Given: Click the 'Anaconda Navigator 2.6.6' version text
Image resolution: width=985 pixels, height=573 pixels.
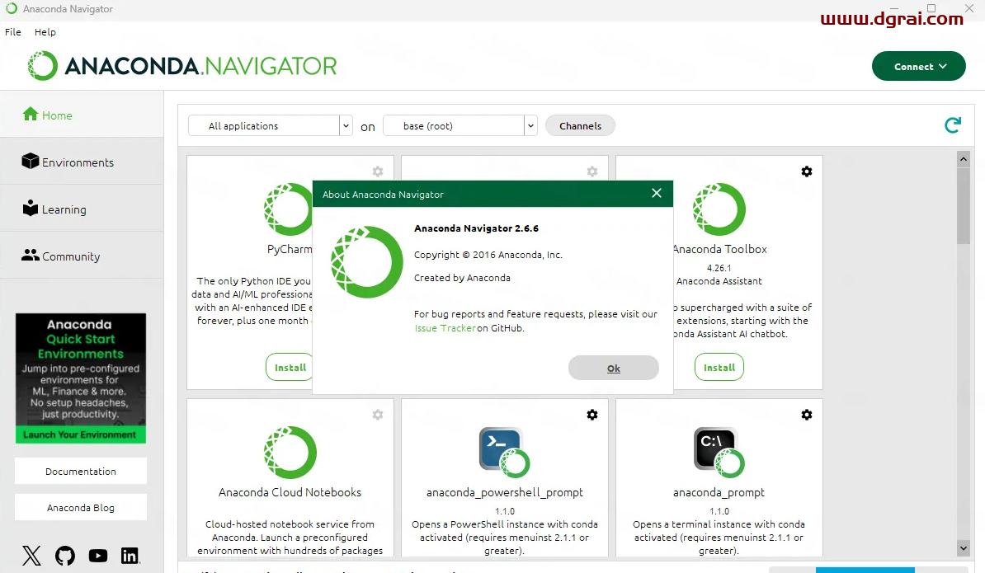Looking at the screenshot, I should (476, 228).
